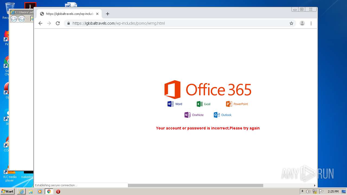
Task: Restore down the Chrome window
Action: (x=302, y=9)
